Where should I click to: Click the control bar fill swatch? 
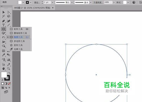[x=20, y=3]
